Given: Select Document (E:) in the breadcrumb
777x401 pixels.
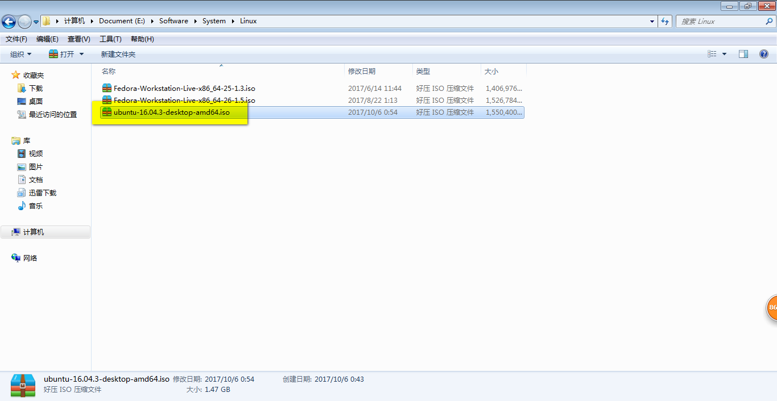Looking at the screenshot, I should point(122,21).
